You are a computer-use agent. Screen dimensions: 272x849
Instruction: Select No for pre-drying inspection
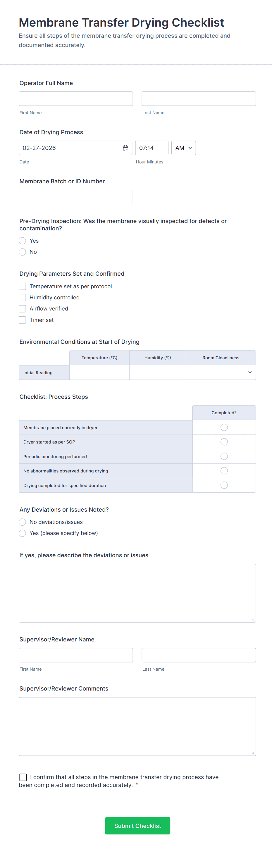pyautogui.click(x=23, y=252)
